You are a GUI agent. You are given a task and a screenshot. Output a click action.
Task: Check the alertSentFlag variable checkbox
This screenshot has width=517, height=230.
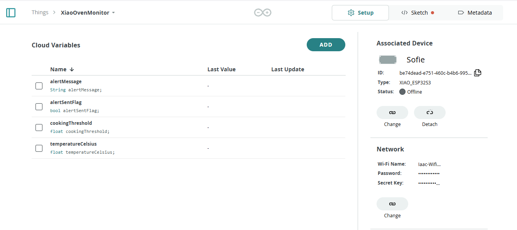click(39, 107)
